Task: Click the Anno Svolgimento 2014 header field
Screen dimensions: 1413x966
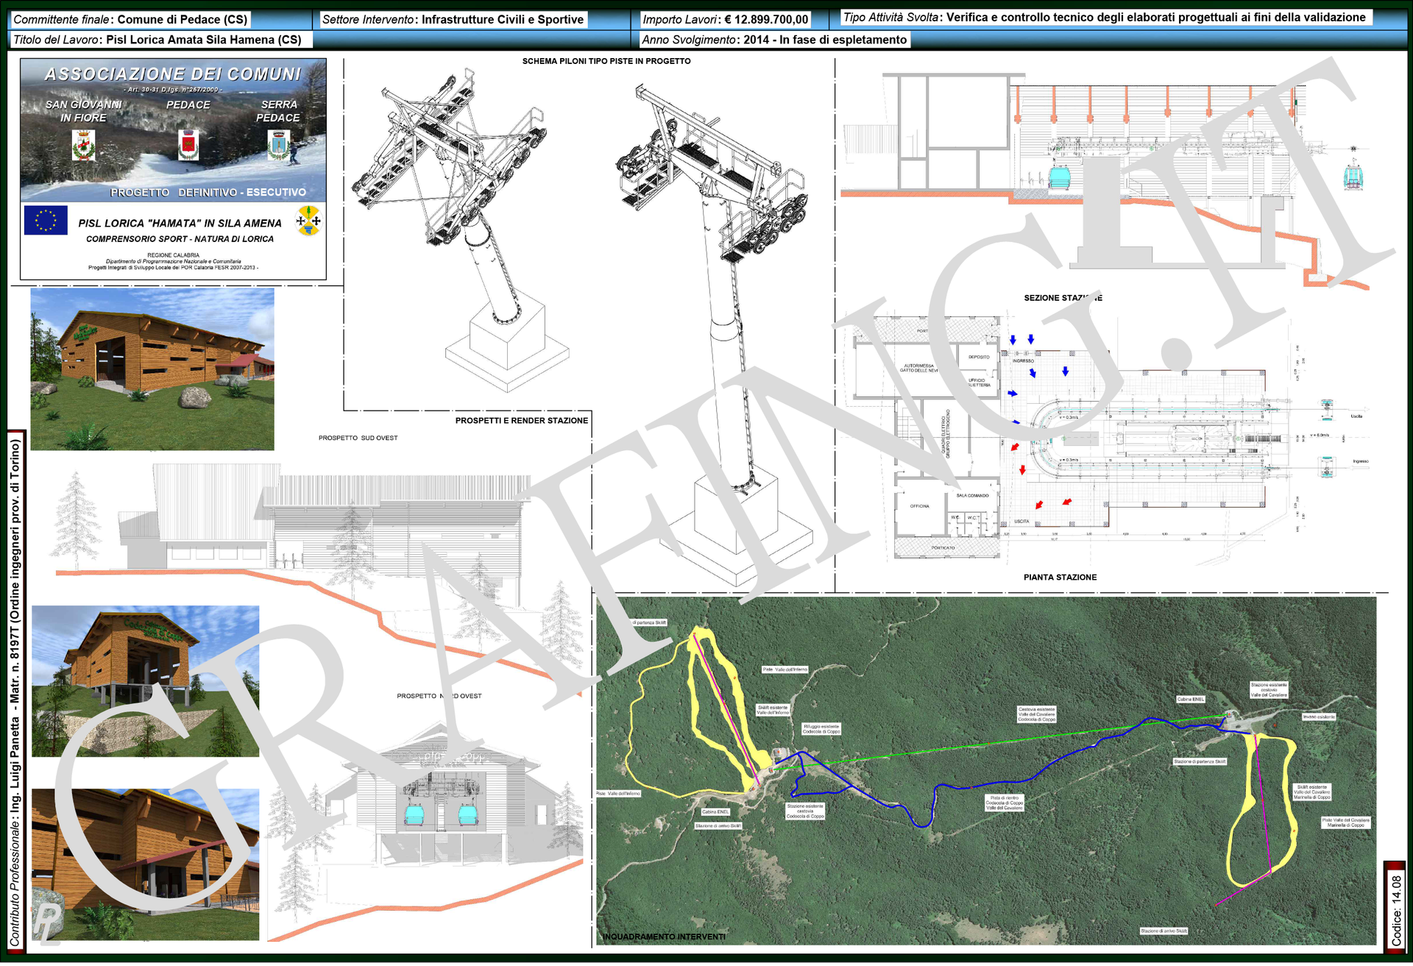Action: 773,40
